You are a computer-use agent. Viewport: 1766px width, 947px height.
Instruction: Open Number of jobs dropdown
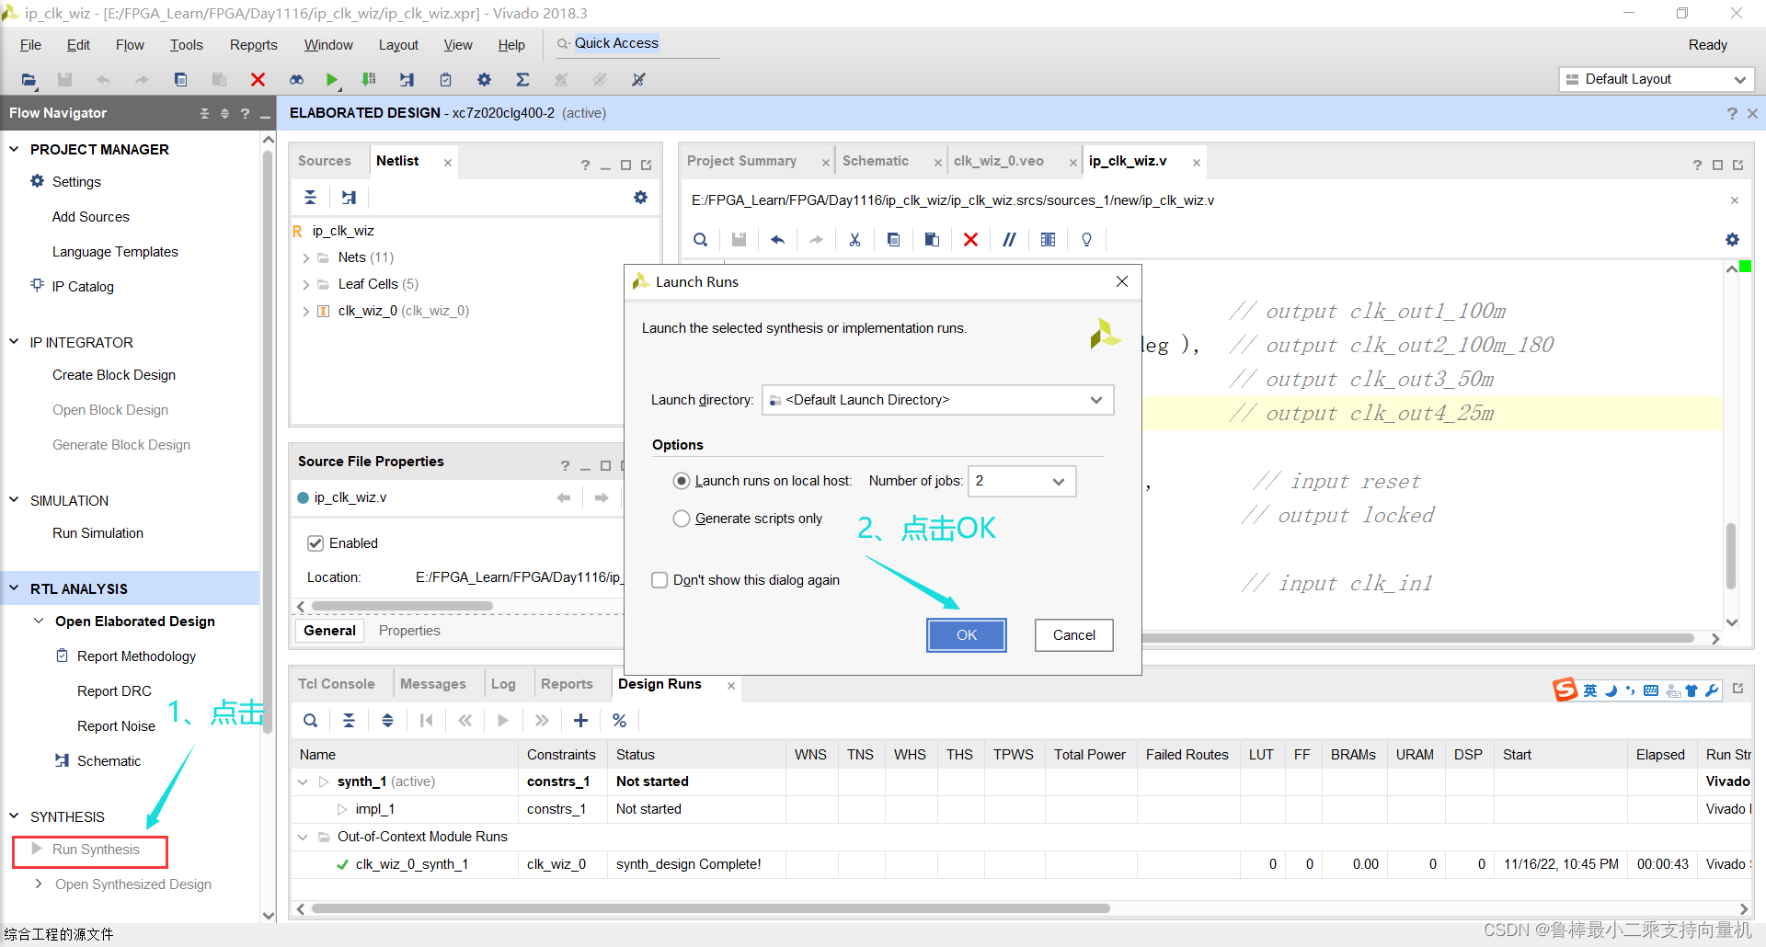(1023, 481)
